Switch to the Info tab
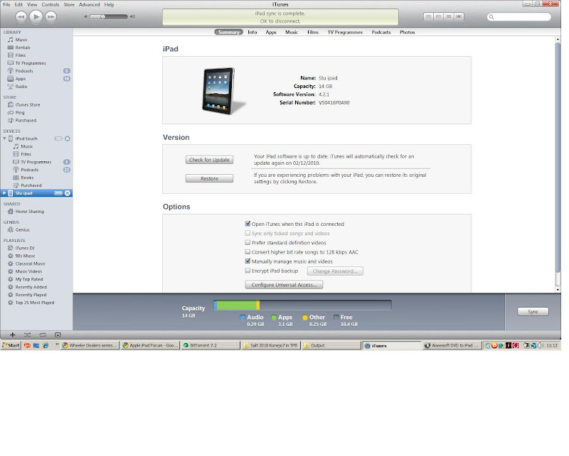Viewport: 569px width, 456px height. pos(252,32)
